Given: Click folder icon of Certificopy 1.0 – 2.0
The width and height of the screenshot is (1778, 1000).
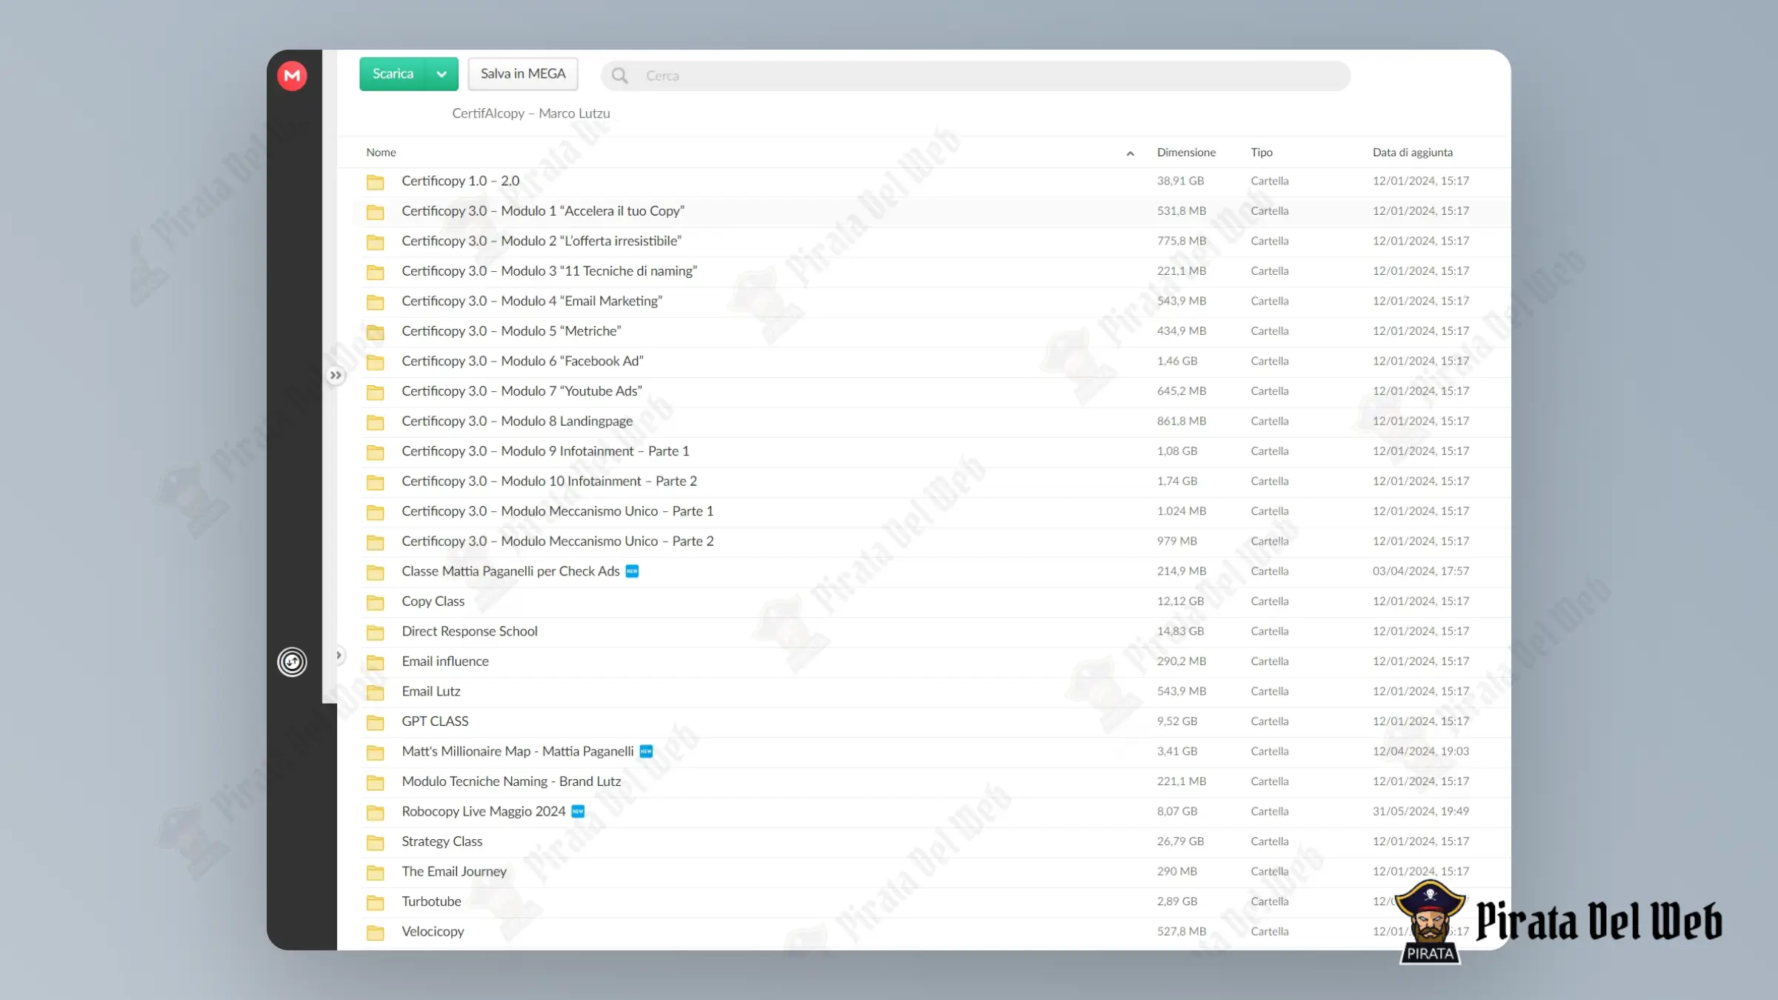Looking at the screenshot, I should coord(376,181).
